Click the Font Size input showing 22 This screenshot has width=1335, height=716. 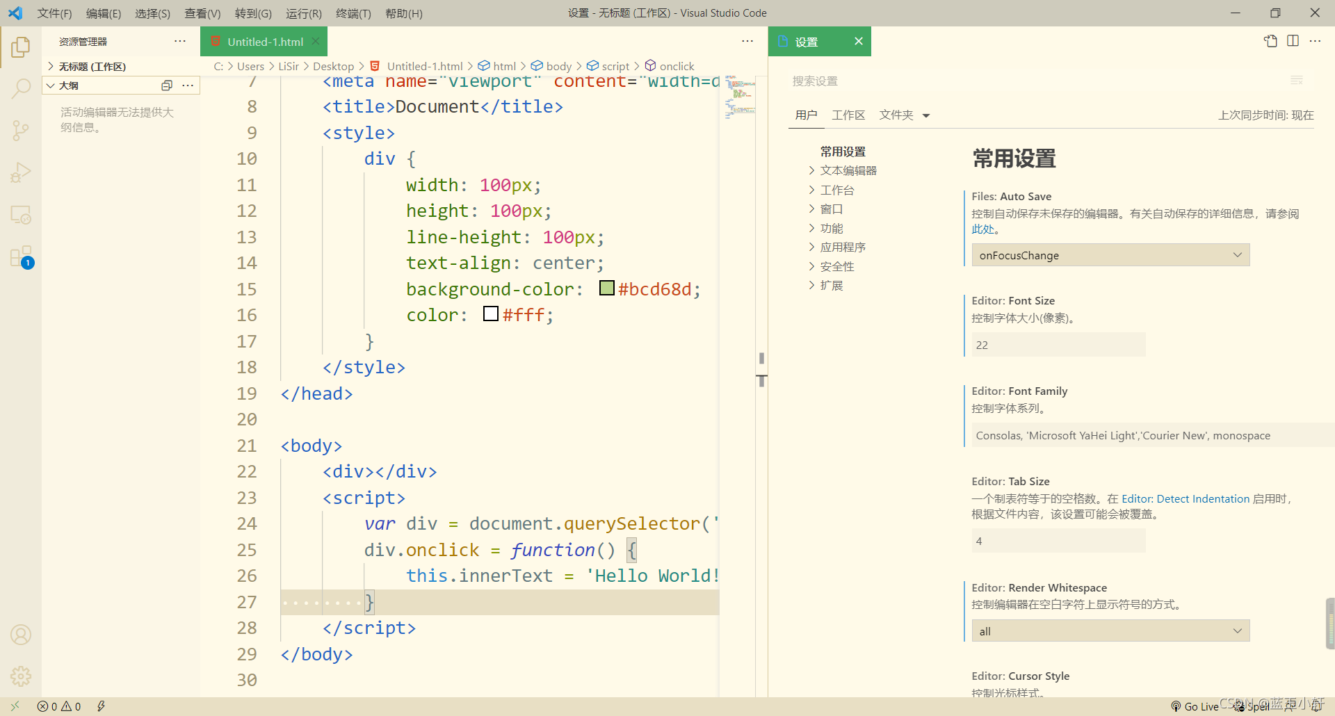click(1058, 345)
